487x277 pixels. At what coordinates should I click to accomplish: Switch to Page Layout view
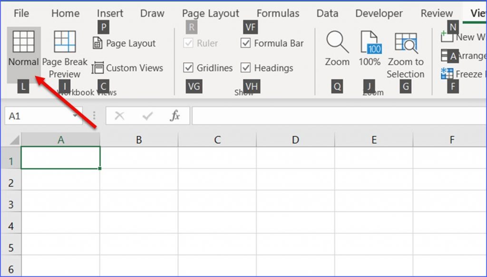coord(124,43)
